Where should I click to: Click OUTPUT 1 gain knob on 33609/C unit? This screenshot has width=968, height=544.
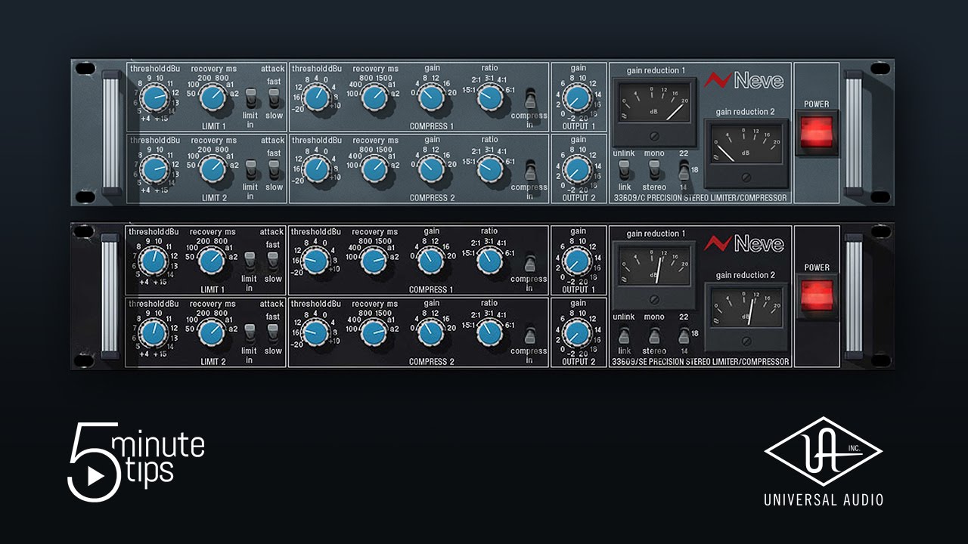tap(577, 97)
